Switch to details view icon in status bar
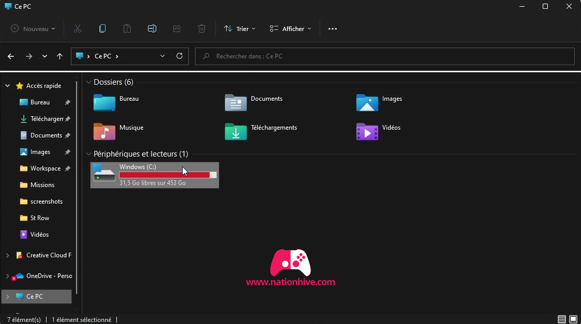Viewport: 581px width, 324px height. point(562,319)
